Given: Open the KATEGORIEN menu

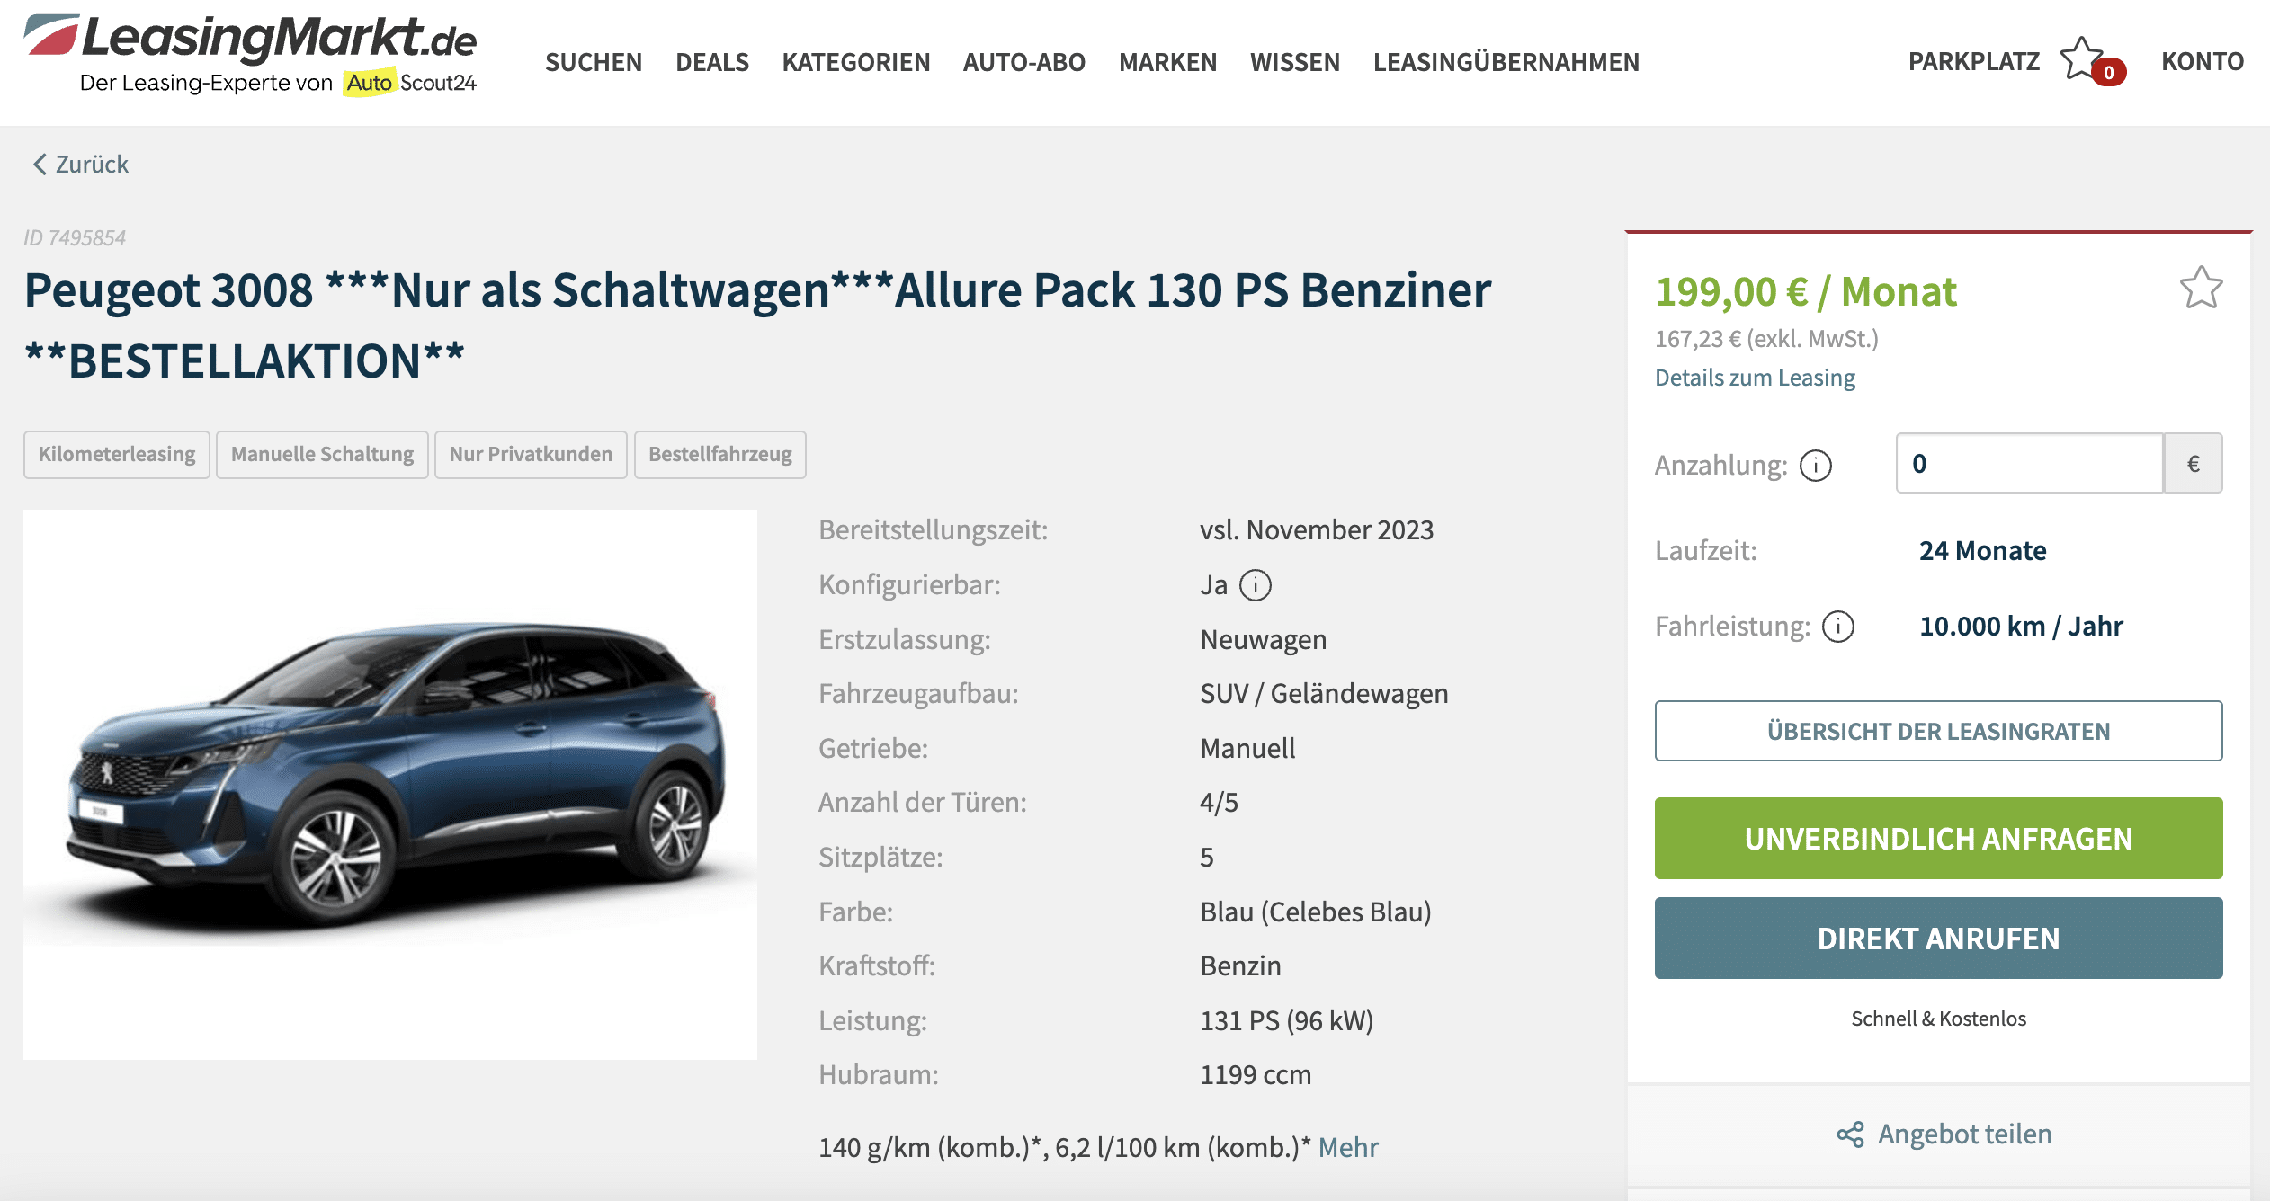Looking at the screenshot, I should click(856, 62).
